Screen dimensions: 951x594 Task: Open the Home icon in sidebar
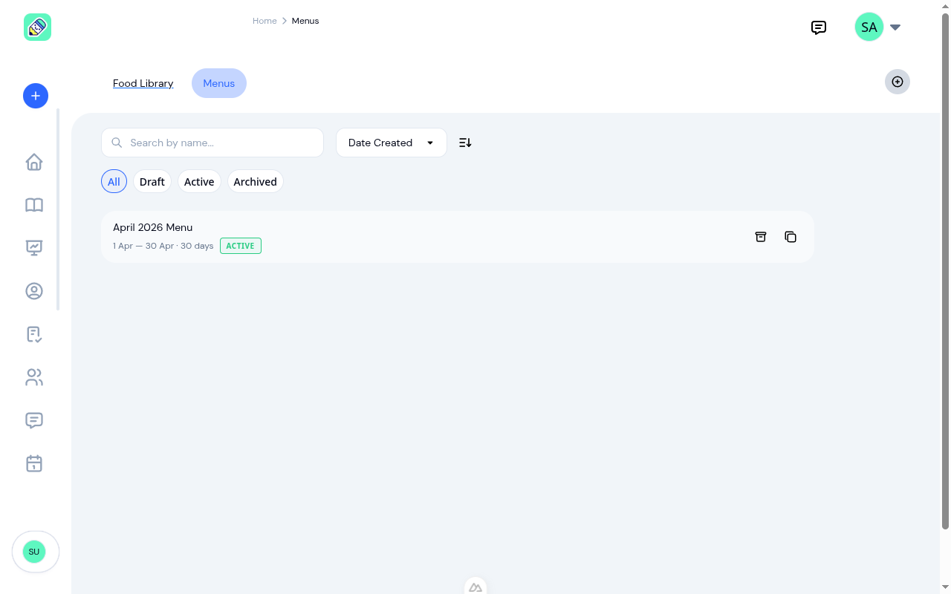click(34, 162)
